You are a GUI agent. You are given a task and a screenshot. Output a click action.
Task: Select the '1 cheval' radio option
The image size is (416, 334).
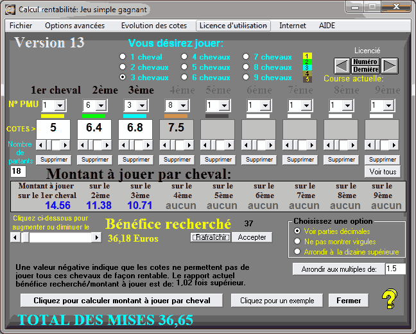click(122, 57)
